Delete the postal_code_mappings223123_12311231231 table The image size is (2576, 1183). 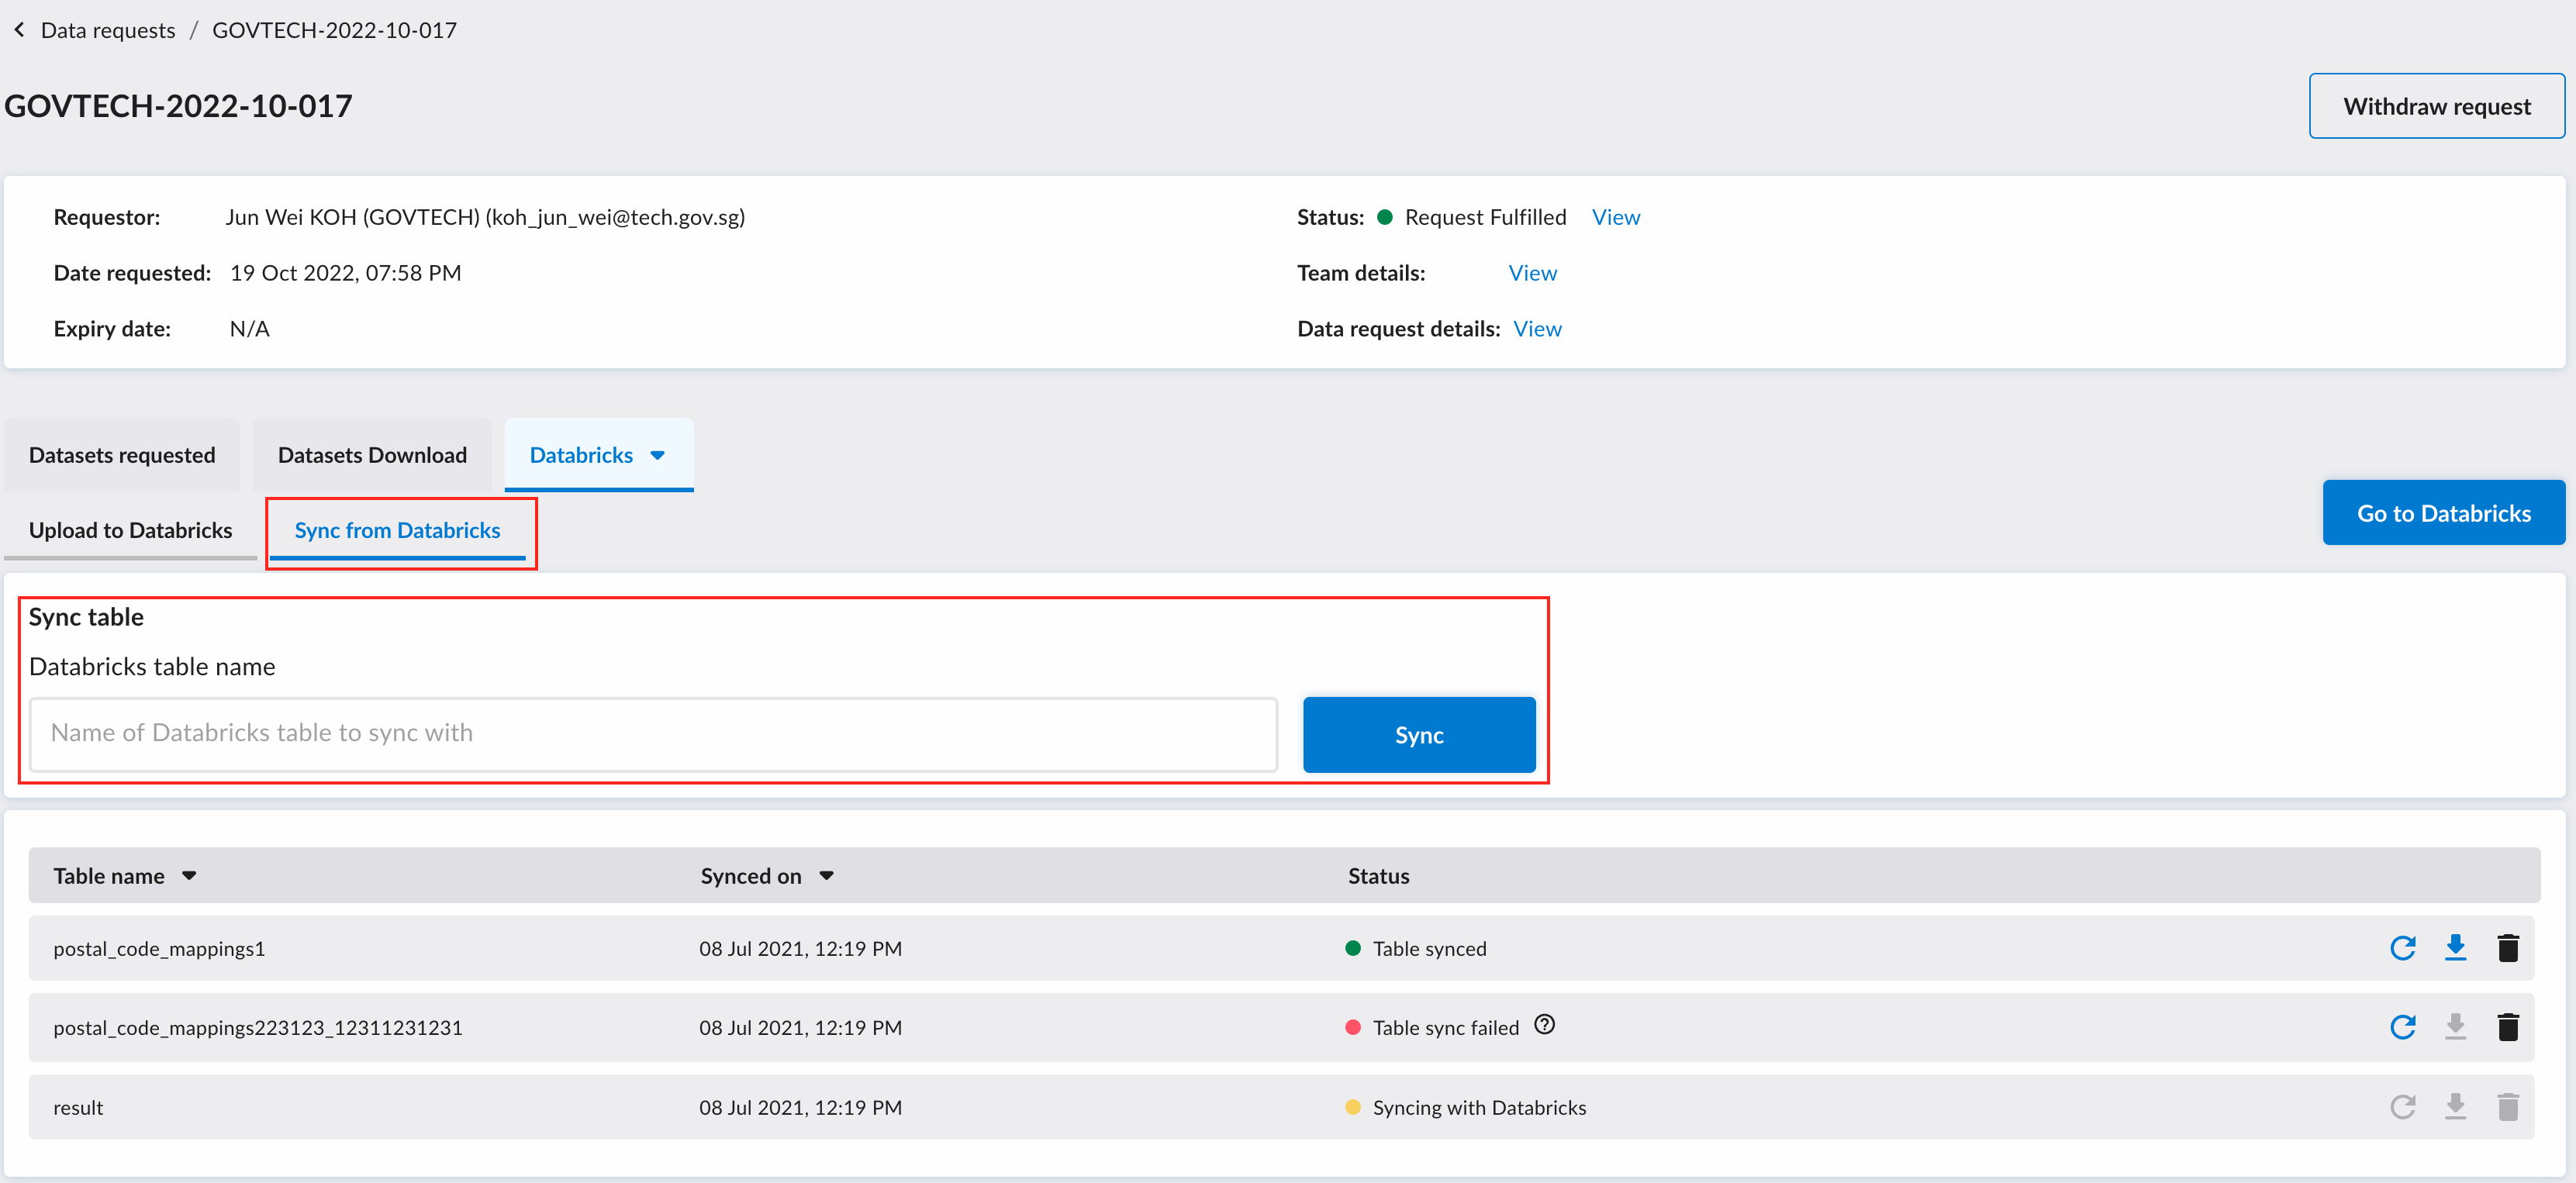point(2507,1027)
